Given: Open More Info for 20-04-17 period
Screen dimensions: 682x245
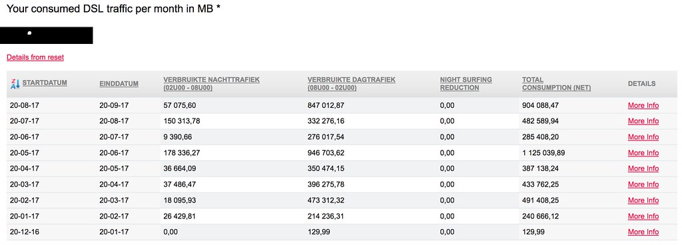Looking at the screenshot, I should point(643,168).
